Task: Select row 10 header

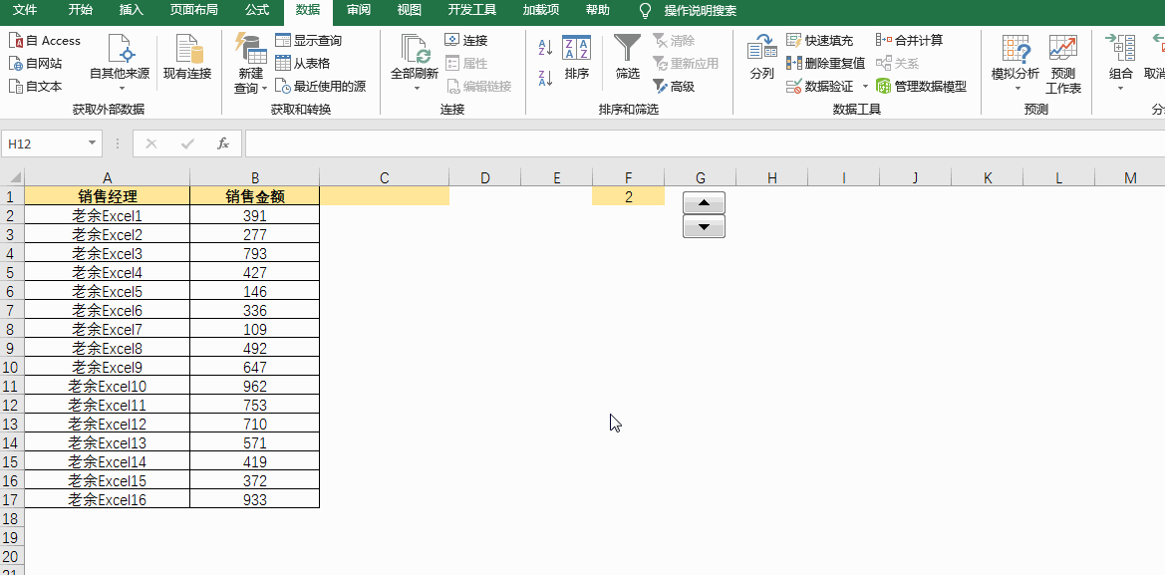Action: (x=12, y=367)
